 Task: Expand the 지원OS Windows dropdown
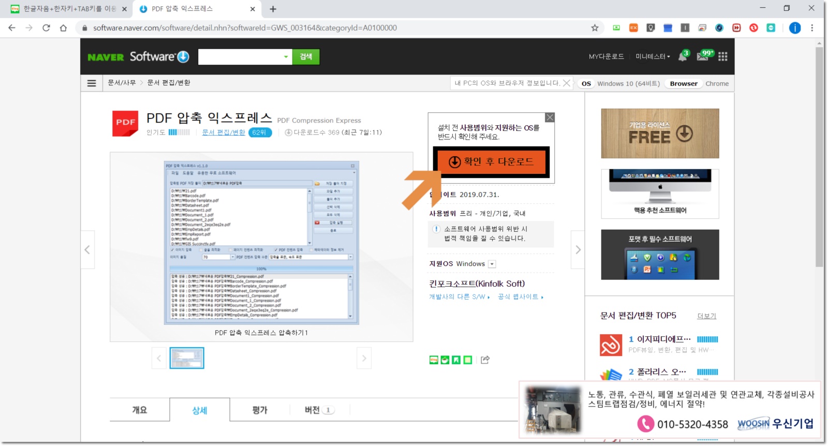492,264
